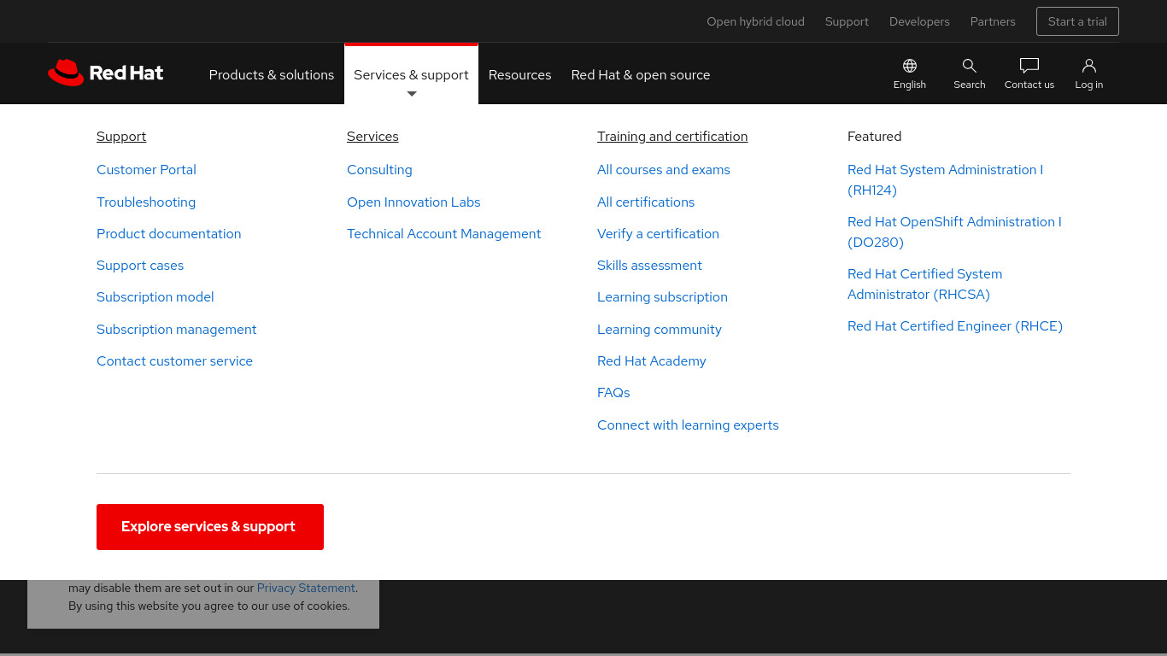Open the Red Hat & open source menu
Image resolution: width=1167 pixels, height=656 pixels.
coord(641,74)
